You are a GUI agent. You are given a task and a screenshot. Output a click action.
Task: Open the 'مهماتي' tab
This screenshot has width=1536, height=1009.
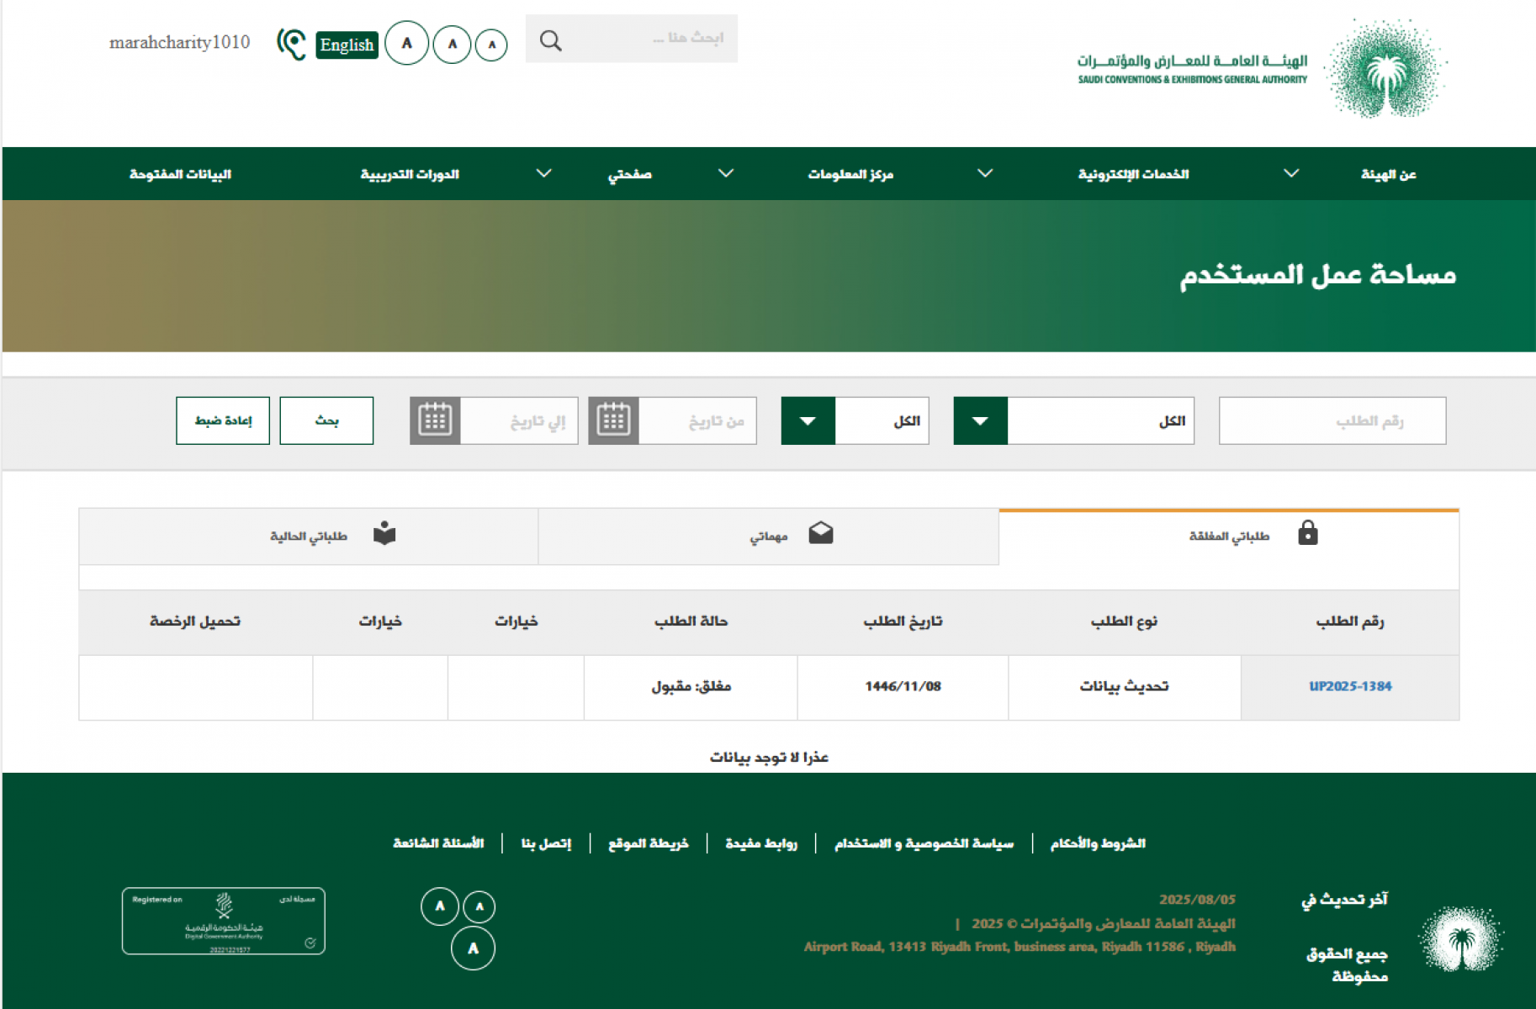pos(769,536)
